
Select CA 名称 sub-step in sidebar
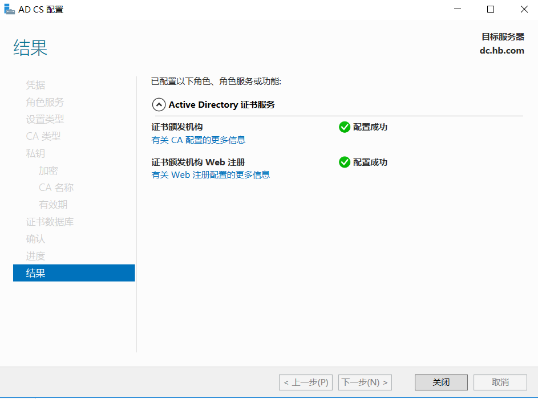tap(56, 188)
